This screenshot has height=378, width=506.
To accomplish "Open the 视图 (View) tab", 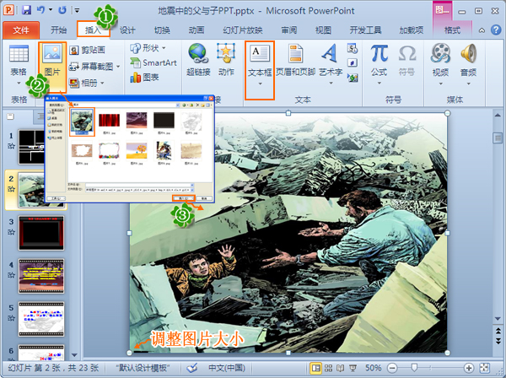I will coord(323,30).
